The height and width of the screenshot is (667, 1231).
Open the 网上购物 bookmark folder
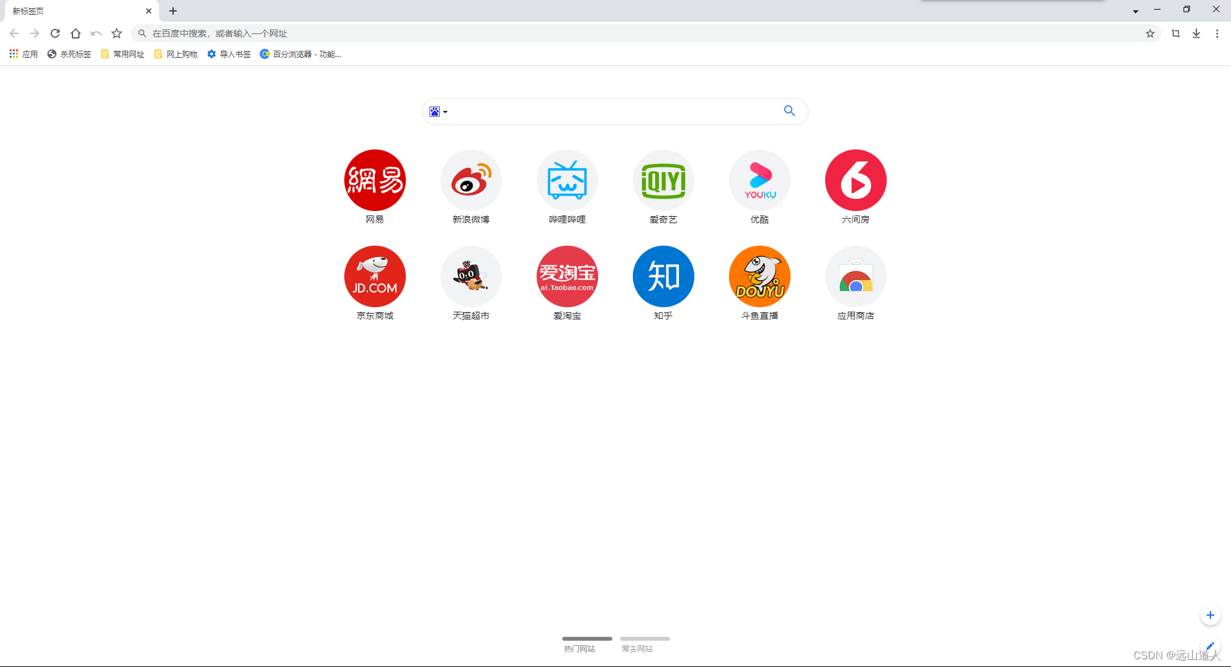click(176, 54)
